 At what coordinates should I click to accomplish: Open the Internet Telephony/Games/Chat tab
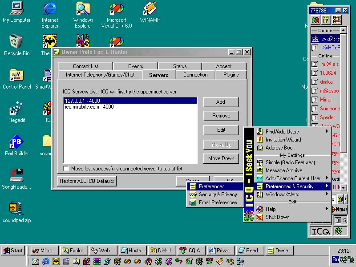pos(100,75)
